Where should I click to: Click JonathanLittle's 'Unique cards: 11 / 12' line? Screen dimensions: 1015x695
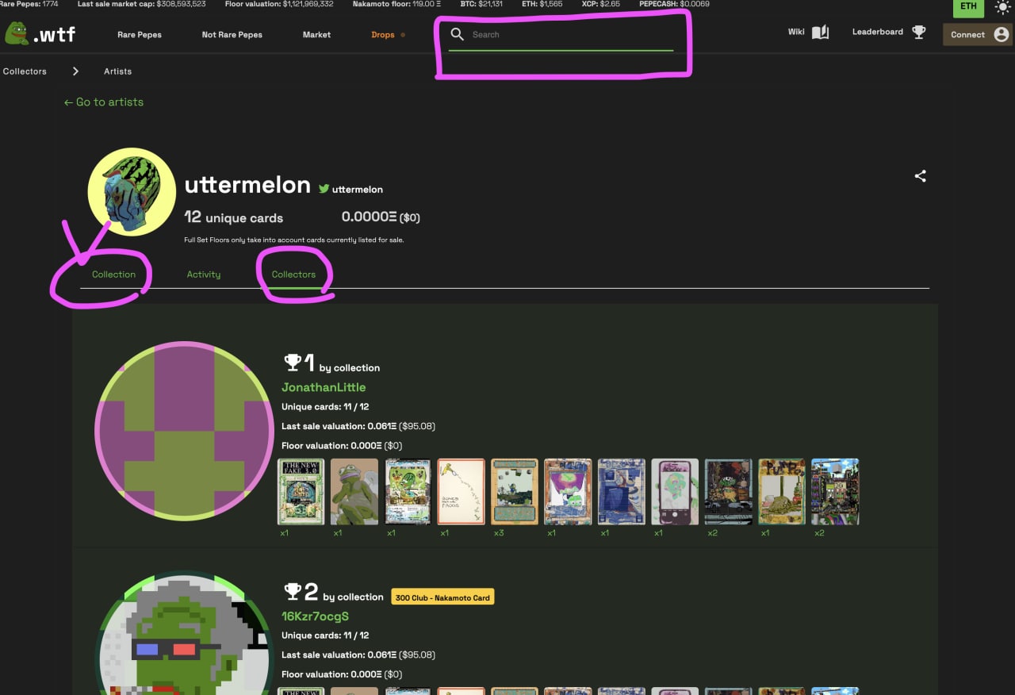coord(325,407)
